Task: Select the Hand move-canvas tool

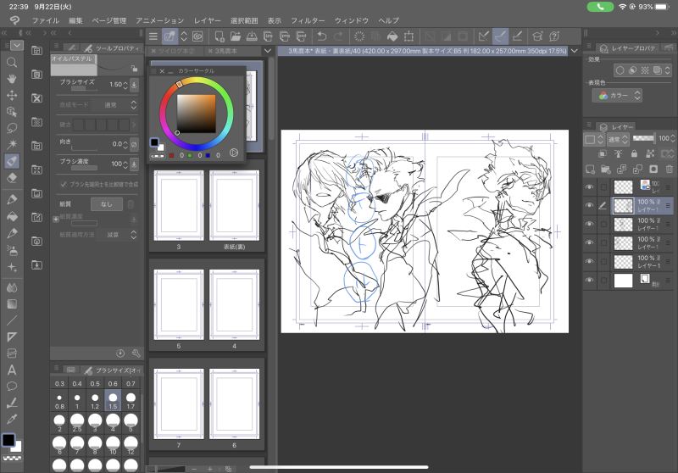Action: [12, 79]
